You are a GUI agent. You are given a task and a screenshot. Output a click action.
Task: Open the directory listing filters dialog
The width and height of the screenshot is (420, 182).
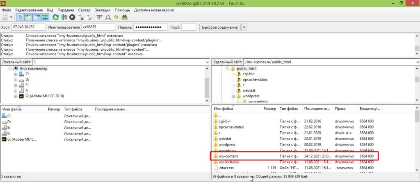(100, 17)
